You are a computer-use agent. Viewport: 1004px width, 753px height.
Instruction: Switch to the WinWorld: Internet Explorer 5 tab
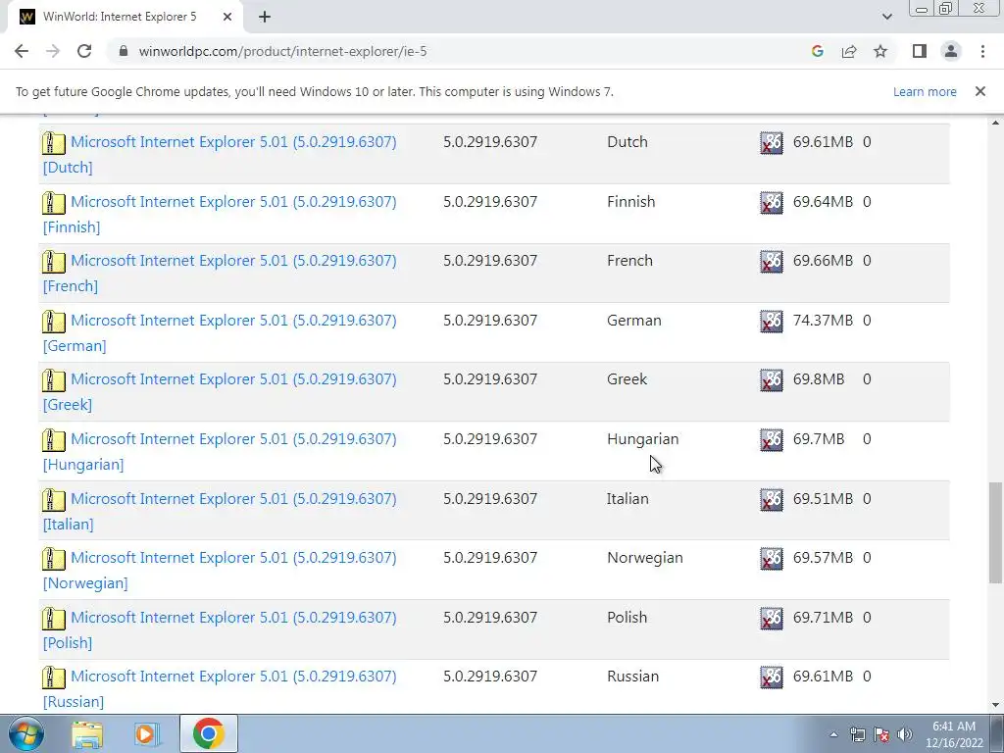coord(120,17)
